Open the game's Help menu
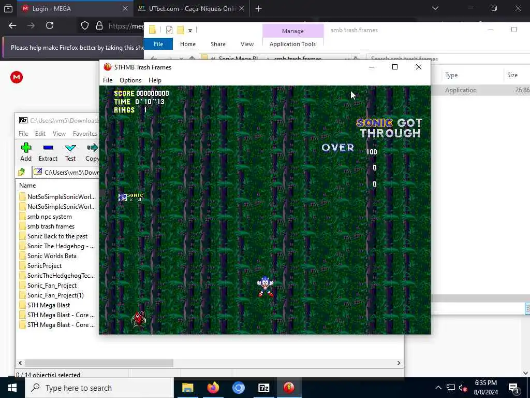 click(155, 80)
